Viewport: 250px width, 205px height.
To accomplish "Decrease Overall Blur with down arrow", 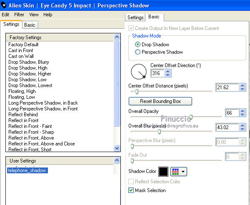I will click(x=242, y=129).
